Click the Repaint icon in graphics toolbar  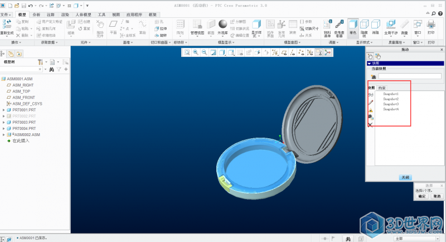pyautogui.click(x=213, y=52)
